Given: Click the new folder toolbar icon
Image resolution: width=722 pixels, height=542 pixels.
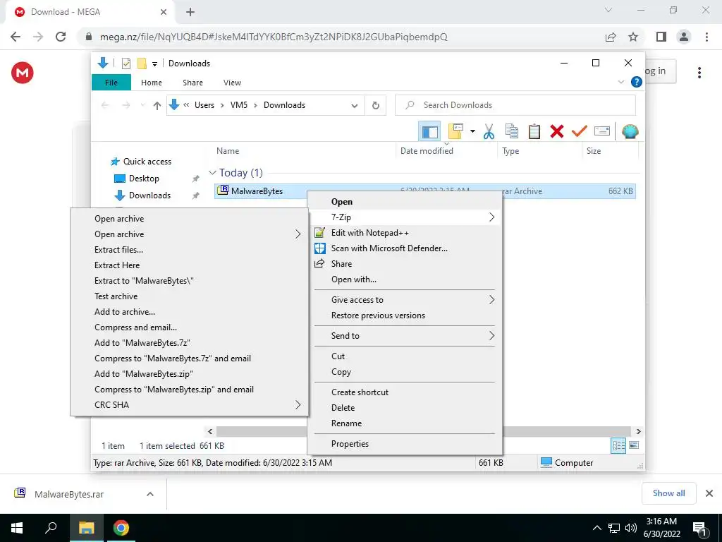Looking at the screenshot, I should coord(455,131).
